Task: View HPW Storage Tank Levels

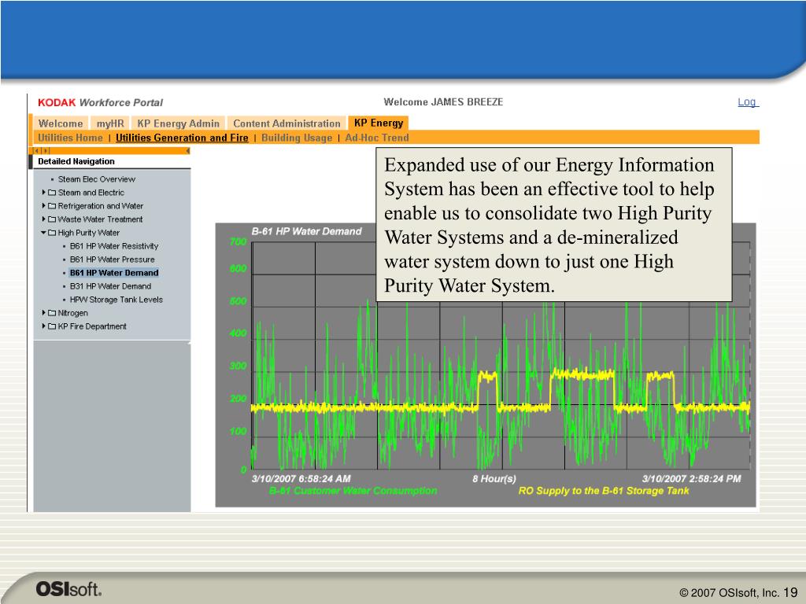Action: click(x=116, y=300)
